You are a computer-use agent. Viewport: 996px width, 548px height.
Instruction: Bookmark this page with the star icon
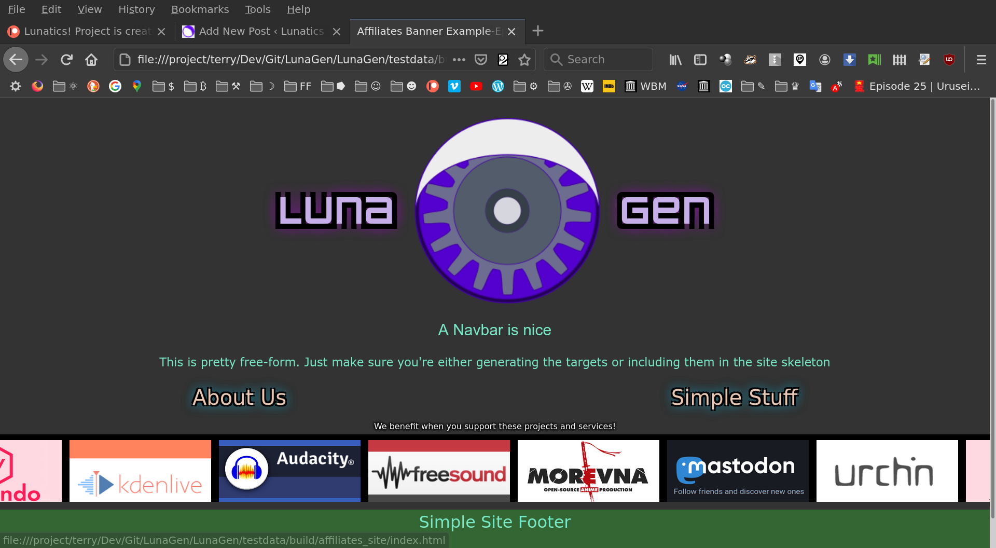click(524, 60)
